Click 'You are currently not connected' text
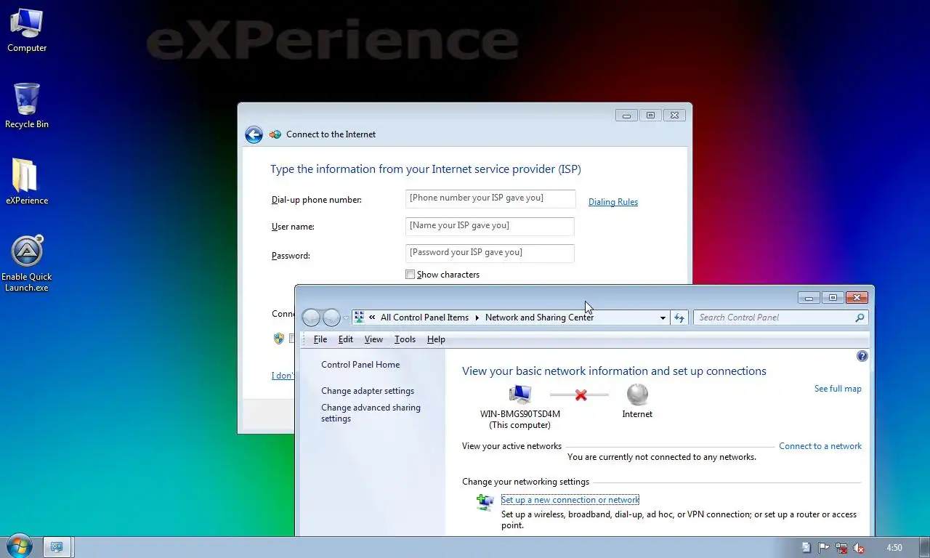Viewport: 930px width, 558px height. pos(662,457)
